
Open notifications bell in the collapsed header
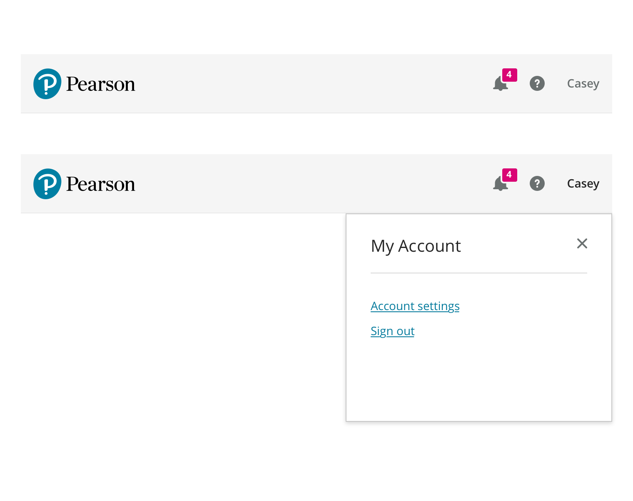pyautogui.click(x=499, y=85)
